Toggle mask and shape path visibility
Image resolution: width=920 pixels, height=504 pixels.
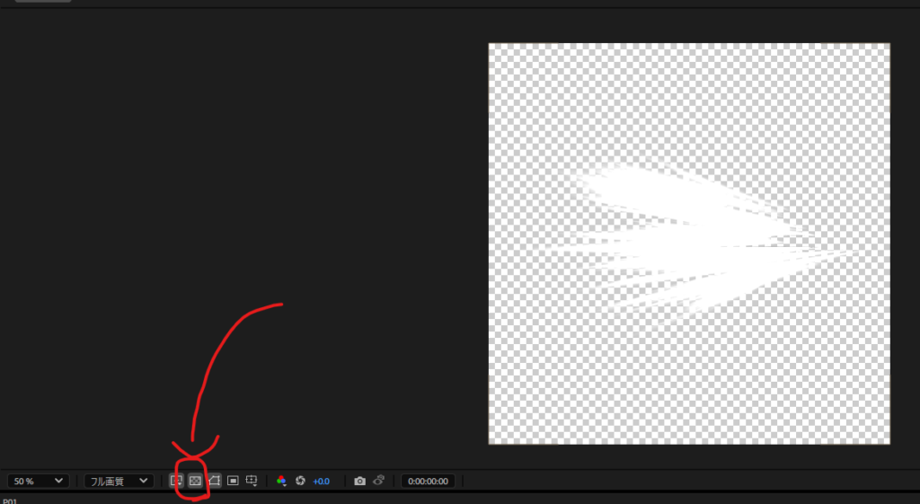click(214, 481)
